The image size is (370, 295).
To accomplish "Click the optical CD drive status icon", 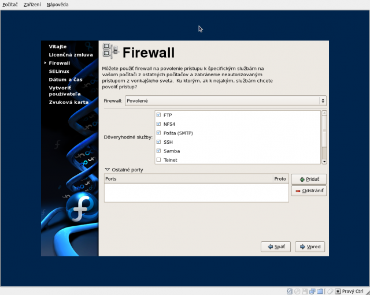I will pyautogui.click(x=297, y=291).
